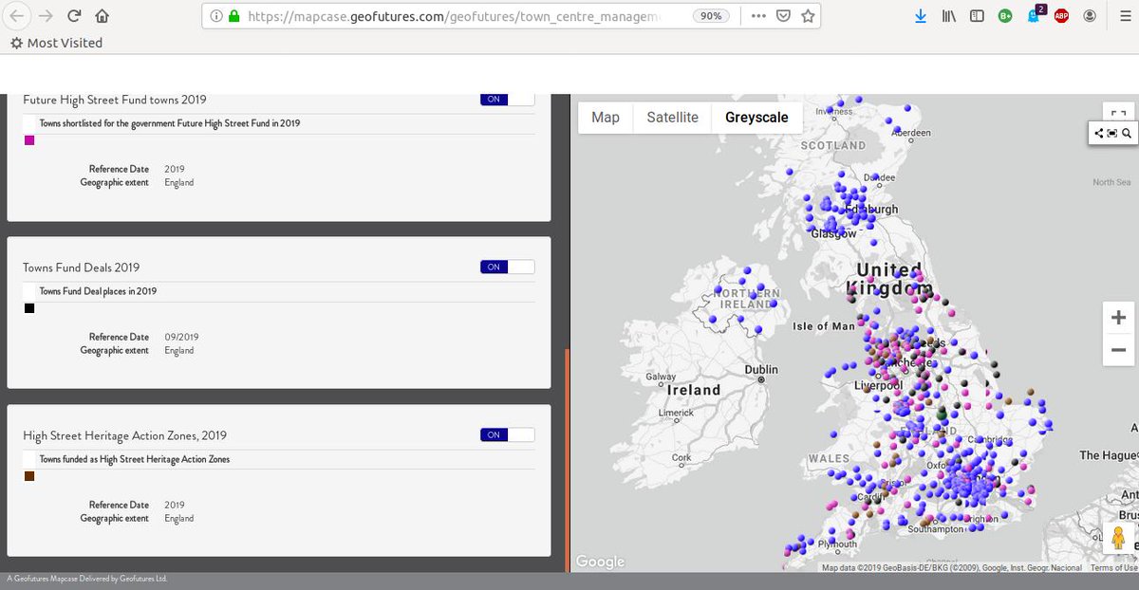This screenshot has height=590, width=1139.
Task: Click the orange layer panel scrollbar
Action: click(x=567, y=460)
